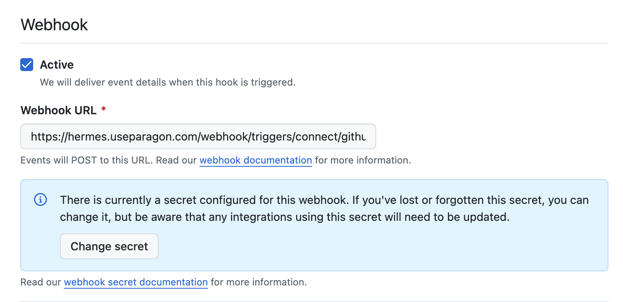Click the blue checkmark icon next to Active
The height and width of the screenshot is (302, 623).
tap(26, 64)
